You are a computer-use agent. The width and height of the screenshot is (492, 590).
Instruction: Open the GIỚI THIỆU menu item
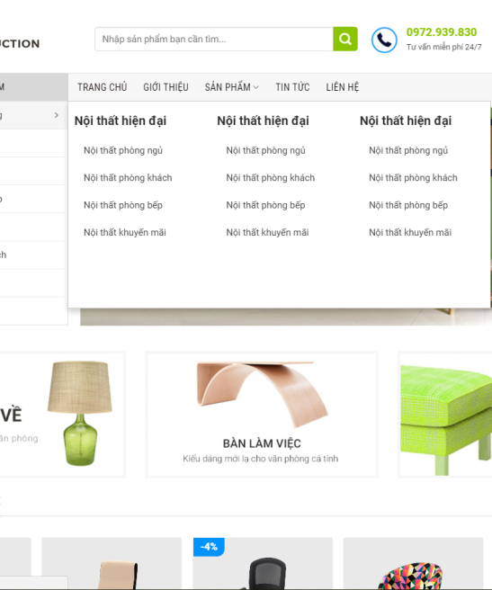tap(165, 87)
